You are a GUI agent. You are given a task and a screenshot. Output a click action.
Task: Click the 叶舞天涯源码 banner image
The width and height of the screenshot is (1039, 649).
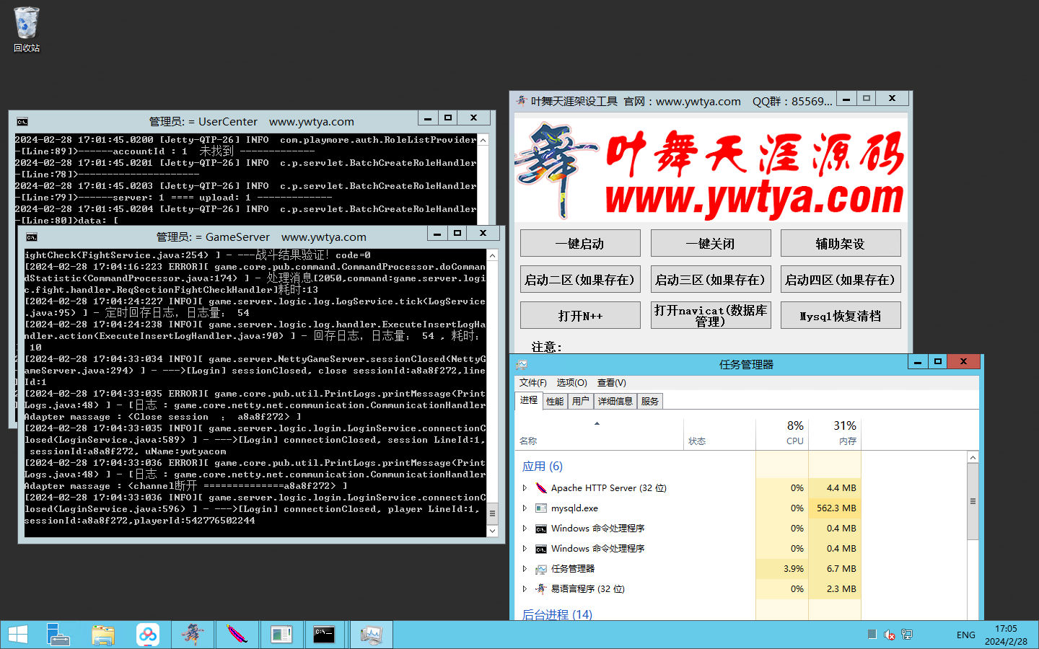pos(711,170)
